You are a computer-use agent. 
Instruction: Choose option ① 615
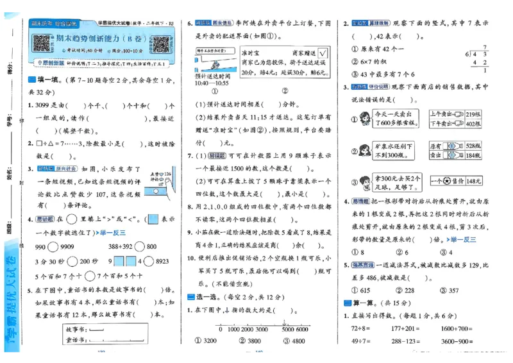[361, 291]
